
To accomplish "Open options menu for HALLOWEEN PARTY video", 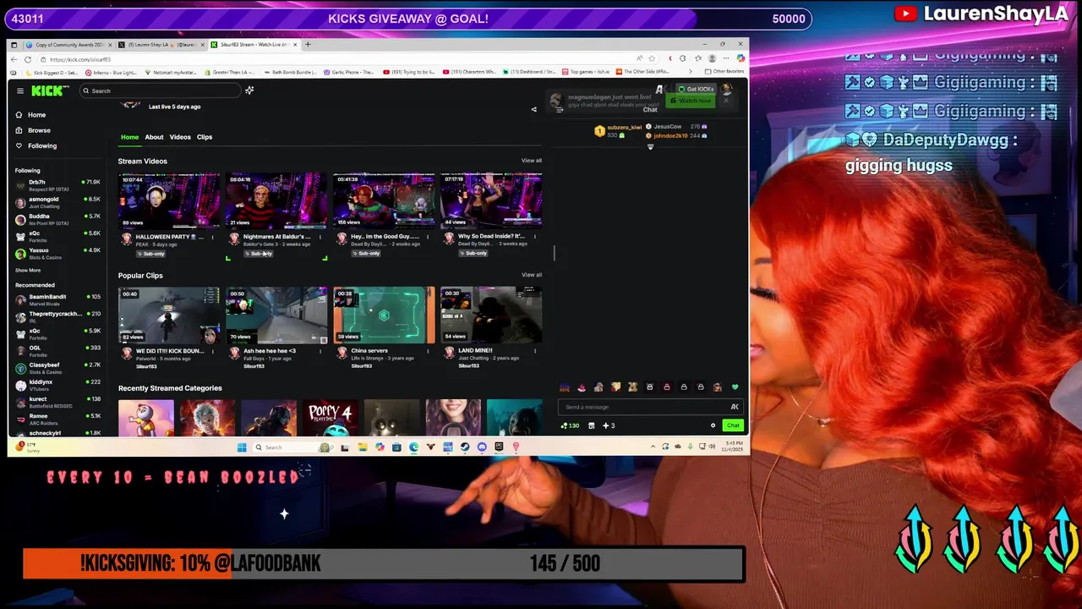I will 213,237.
